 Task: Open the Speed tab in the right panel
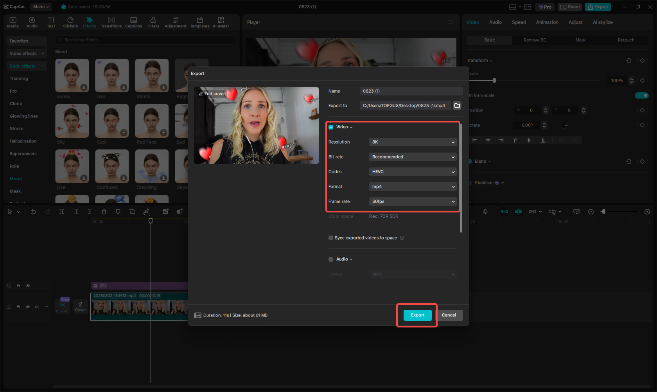point(519,22)
